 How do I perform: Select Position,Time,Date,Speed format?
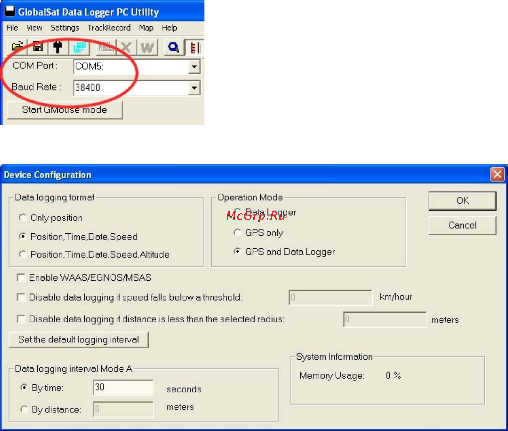click(78, 237)
